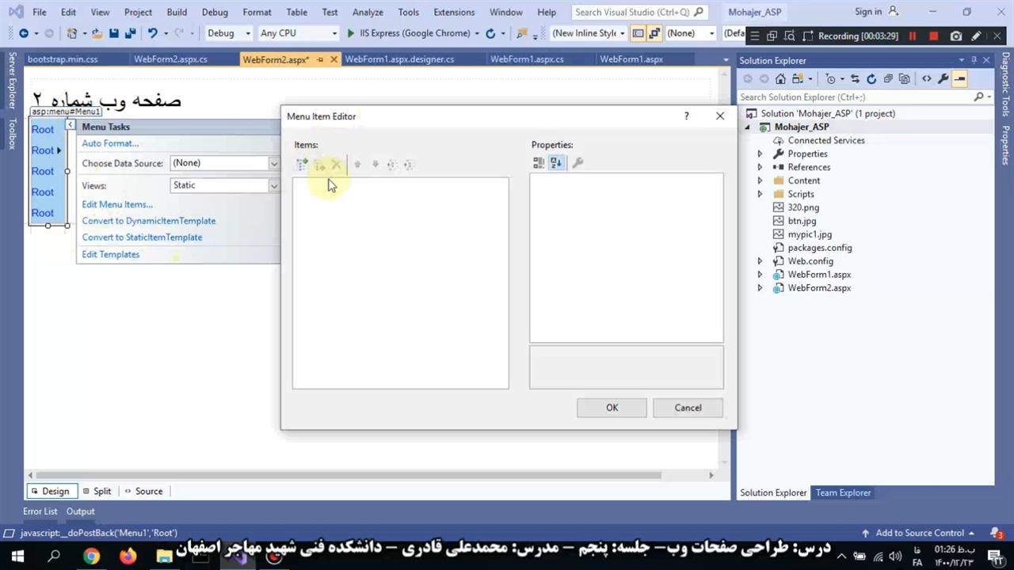Confirm dialog with OK button
This screenshot has height=570, width=1014.
[612, 408]
